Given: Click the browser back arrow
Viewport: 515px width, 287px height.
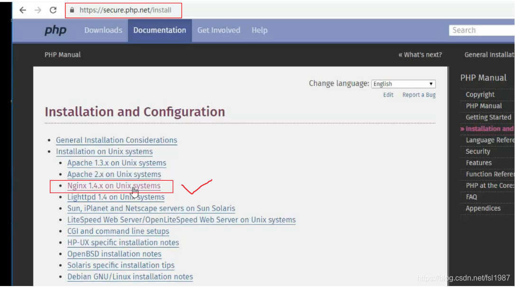Looking at the screenshot, I should 23,10.
